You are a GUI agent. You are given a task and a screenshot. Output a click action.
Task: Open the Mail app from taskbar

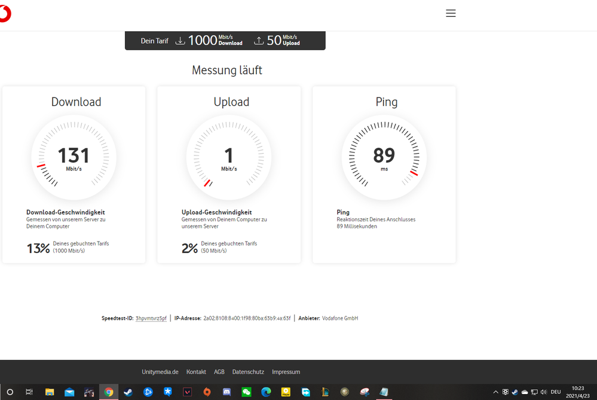pyautogui.click(x=69, y=392)
